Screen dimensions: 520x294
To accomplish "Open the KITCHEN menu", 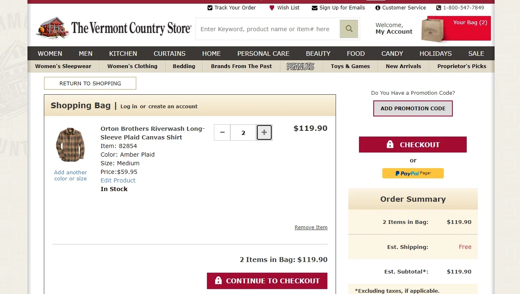I will [x=123, y=53].
